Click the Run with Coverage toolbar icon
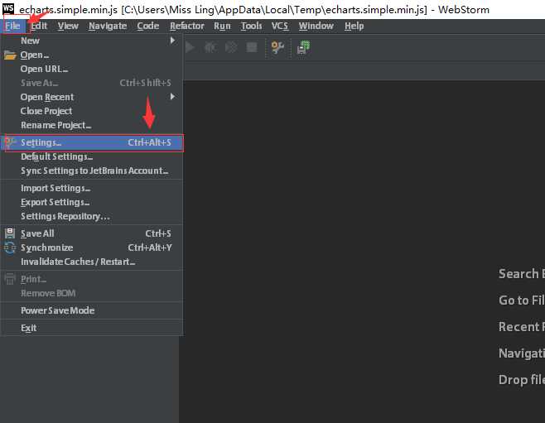The height and width of the screenshot is (423, 545). [231, 47]
